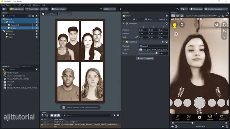Open the File menu
The width and height of the screenshot is (230, 129).
pyautogui.click(x=14, y=5)
